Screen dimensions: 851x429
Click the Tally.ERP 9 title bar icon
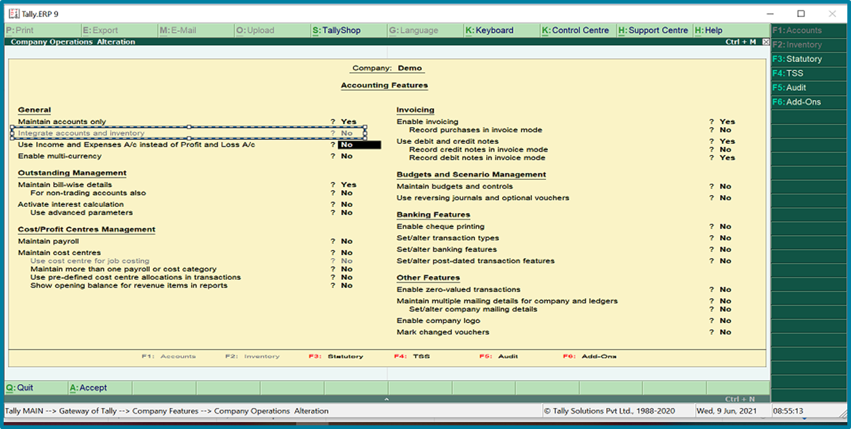coord(13,13)
